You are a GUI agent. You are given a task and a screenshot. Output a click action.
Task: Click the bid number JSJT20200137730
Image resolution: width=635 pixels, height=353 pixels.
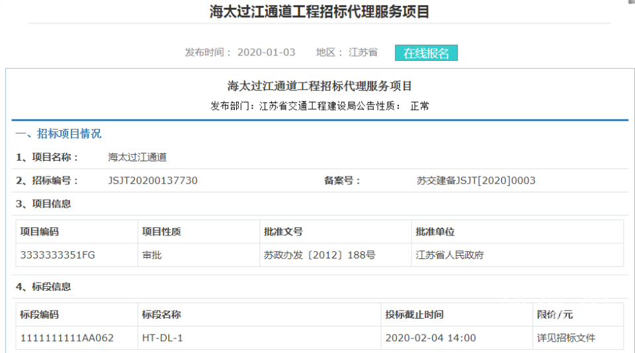[x=153, y=180]
